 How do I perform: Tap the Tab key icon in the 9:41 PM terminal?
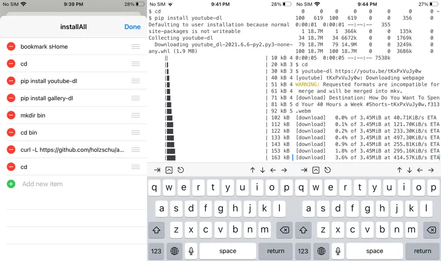pos(157,170)
